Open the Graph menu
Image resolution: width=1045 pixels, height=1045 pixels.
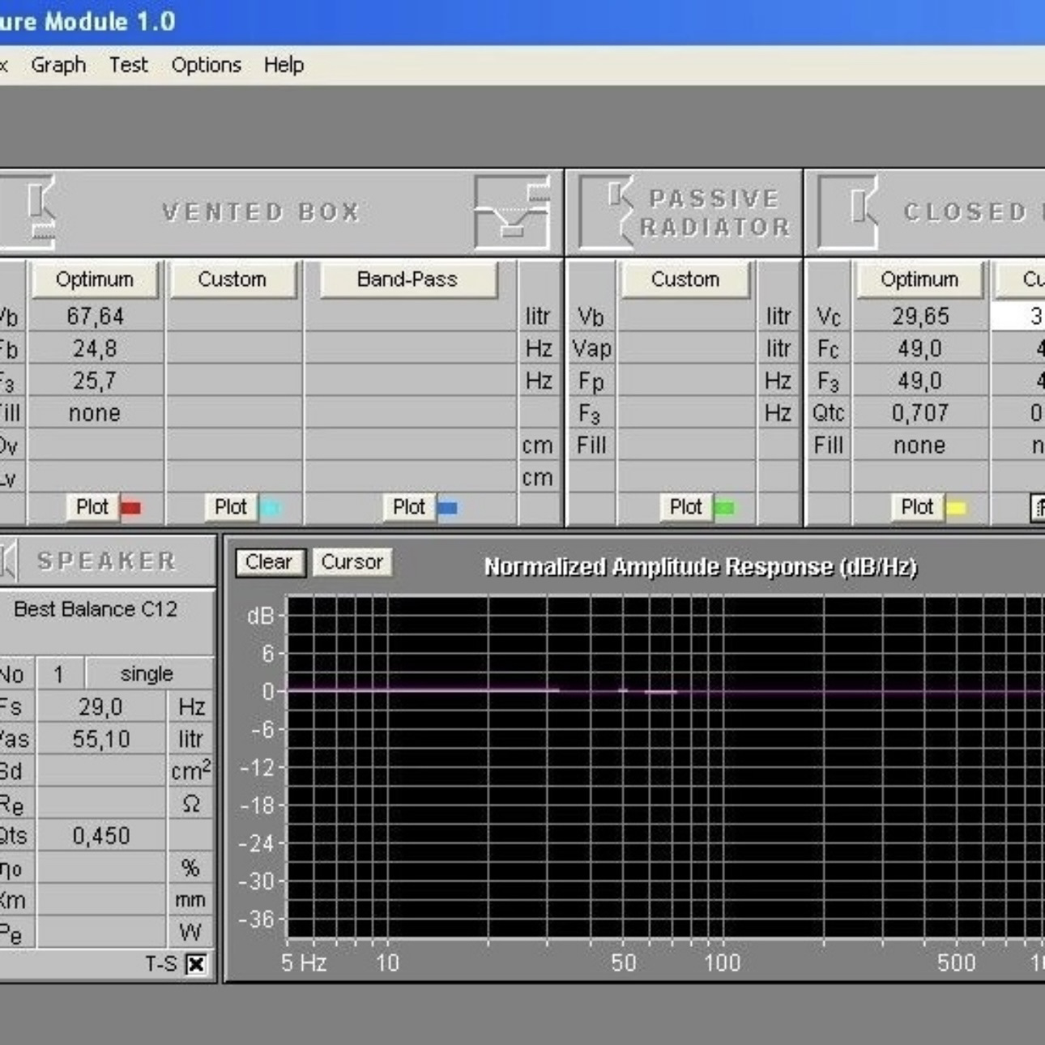click(x=58, y=65)
